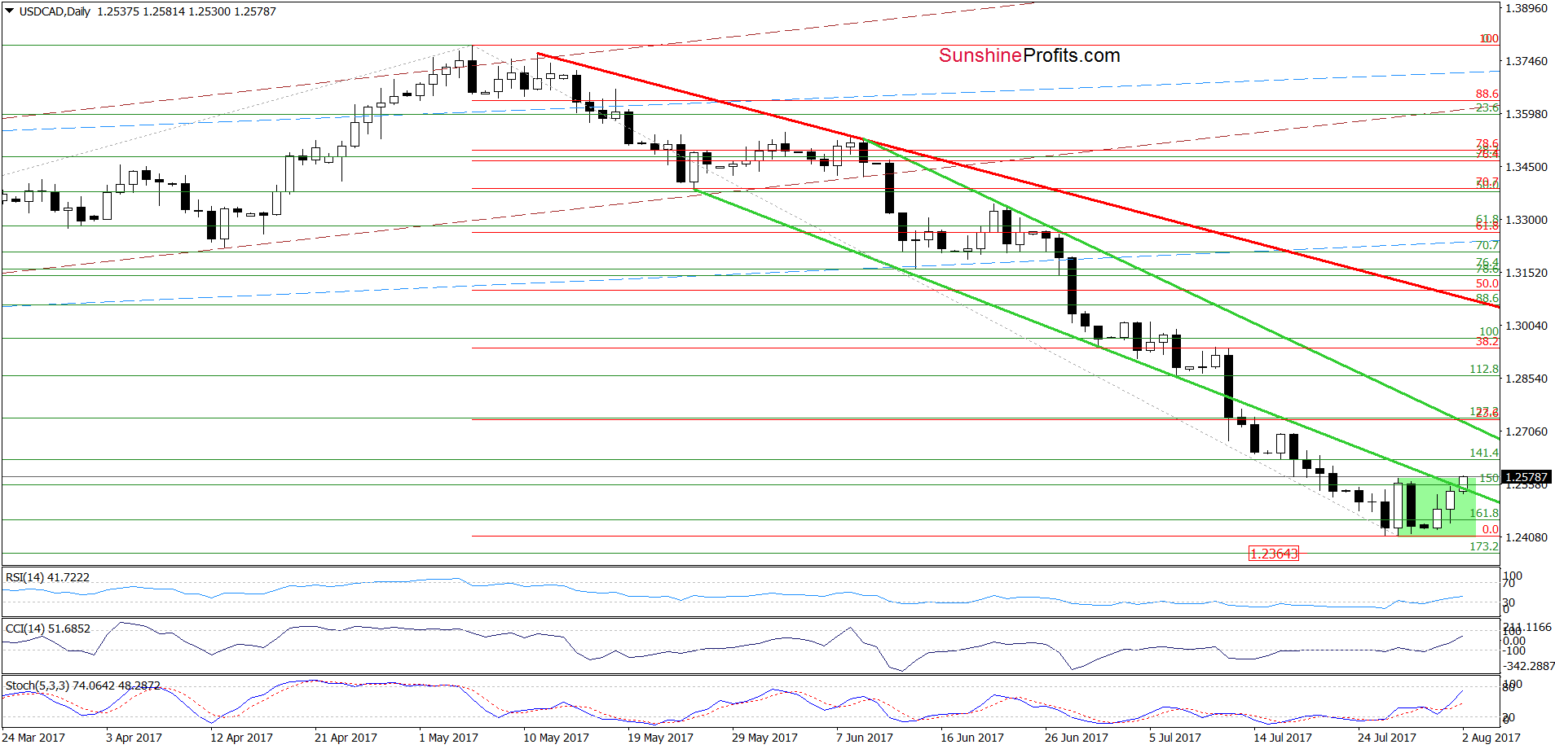The width and height of the screenshot is (1555, 749).
Task: Click the 1.37460 price scale value
Action: coord(1526,61)
